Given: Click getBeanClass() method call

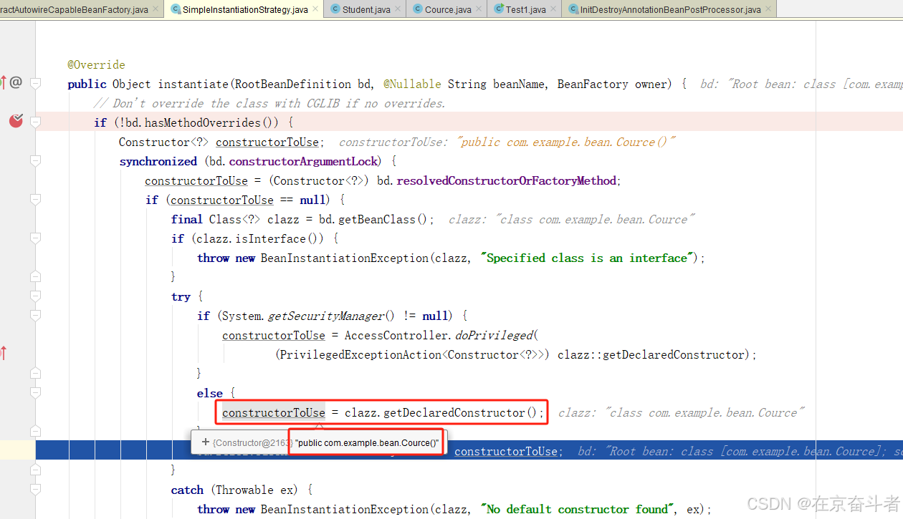Looking at the screenshot, I should (383, 219).
